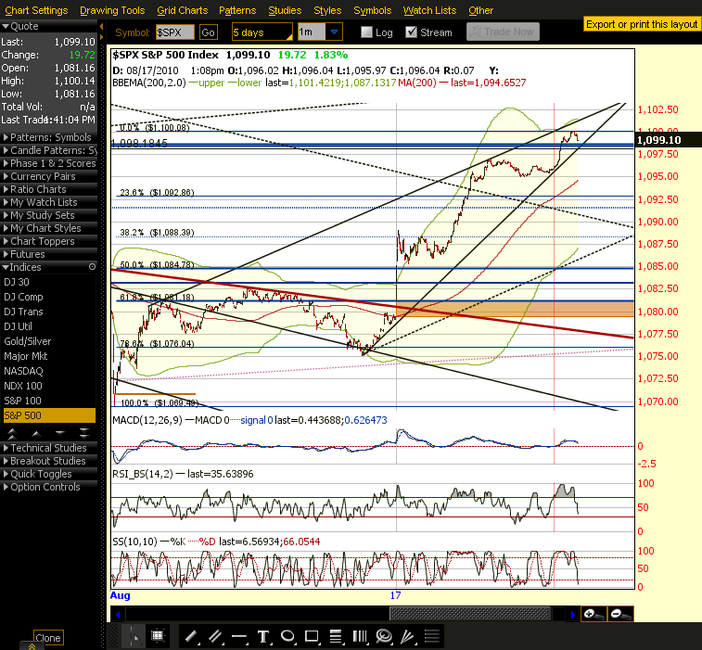Expand the Futures panel

tap(48, 254)
